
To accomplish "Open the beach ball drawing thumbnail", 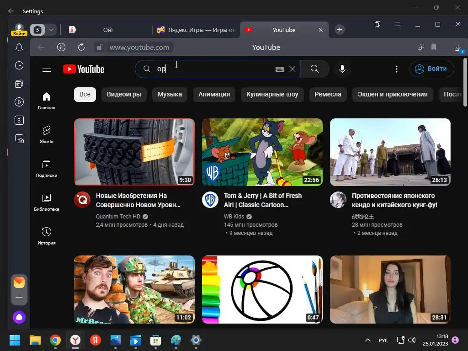I will pos(262,289).
